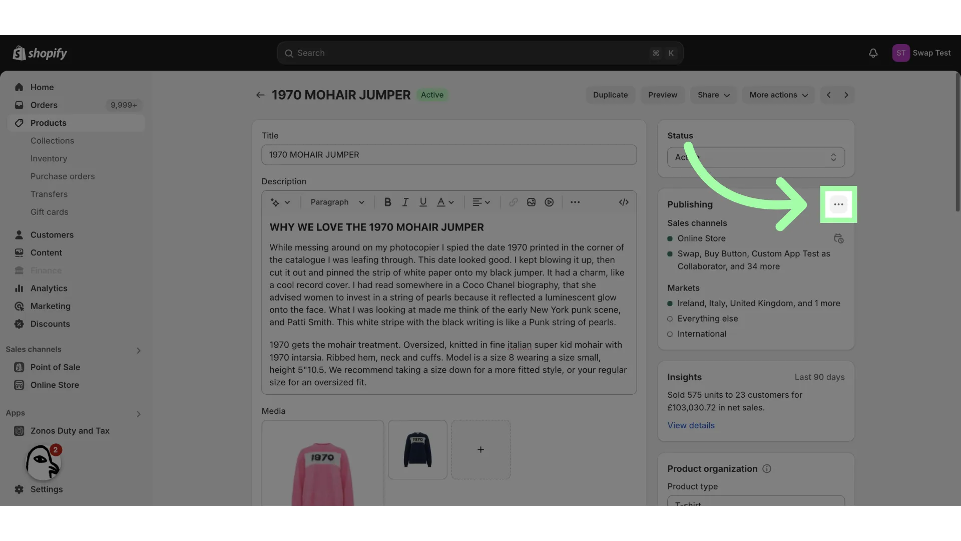Image resolution: width=961 pixels, height=541 pixels.
Task: Click the Shopify logo
Action: tap(40, 53)
